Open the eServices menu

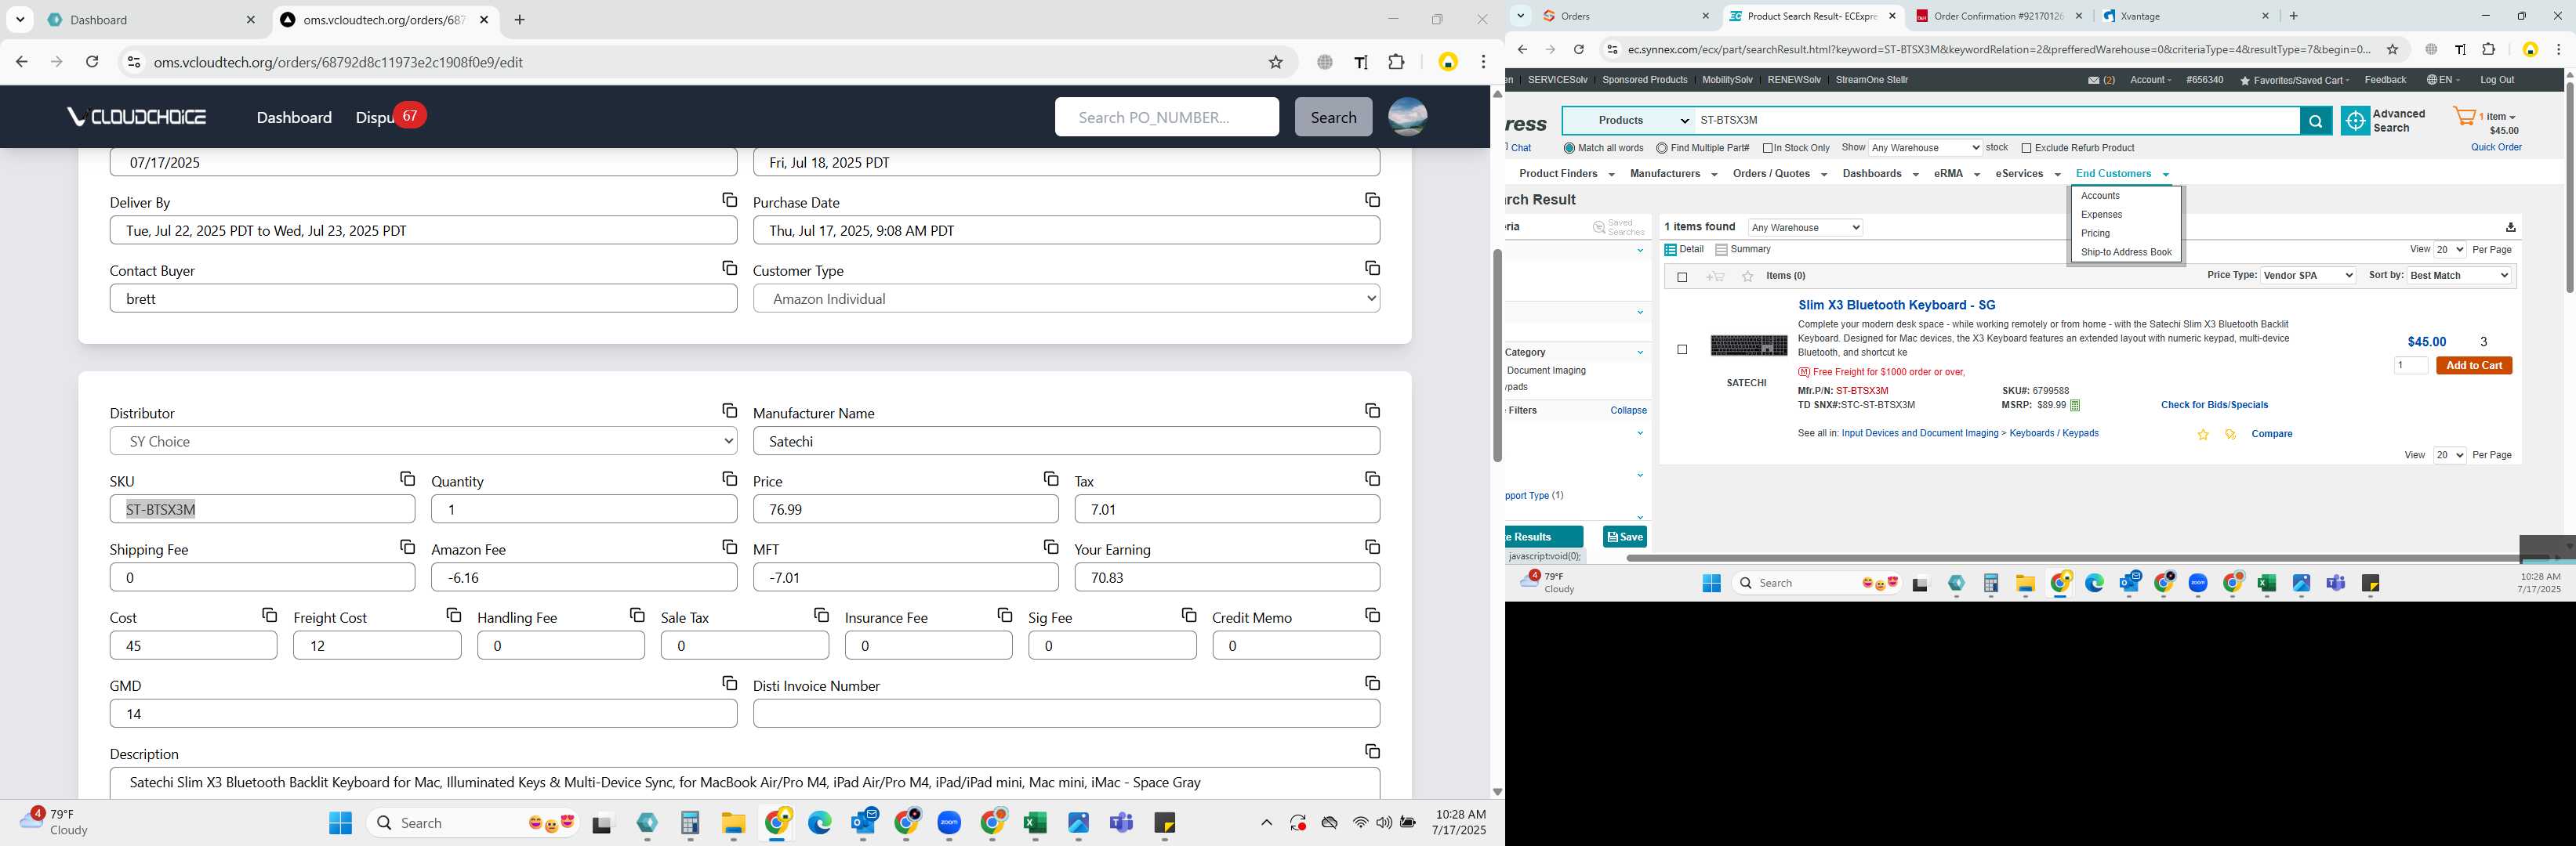2027,174
